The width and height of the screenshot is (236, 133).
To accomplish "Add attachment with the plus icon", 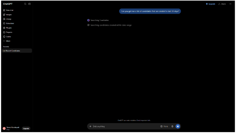I will pos(90,126).
